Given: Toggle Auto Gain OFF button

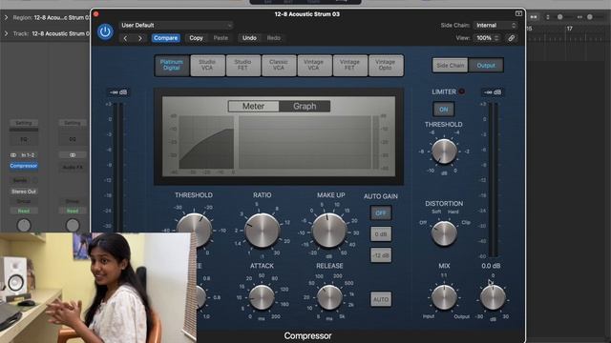Looking at the screenshot, I should pyautogui.click(x=381, y=213).
